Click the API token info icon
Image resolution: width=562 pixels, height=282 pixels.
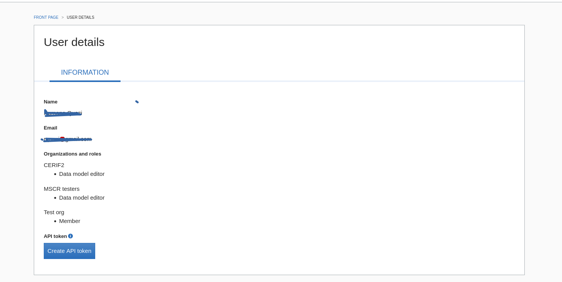[70, 236]
